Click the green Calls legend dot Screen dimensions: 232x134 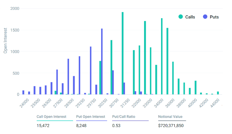point(180,17)
